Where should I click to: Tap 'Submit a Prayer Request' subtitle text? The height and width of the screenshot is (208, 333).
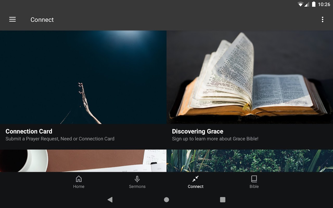60,139
